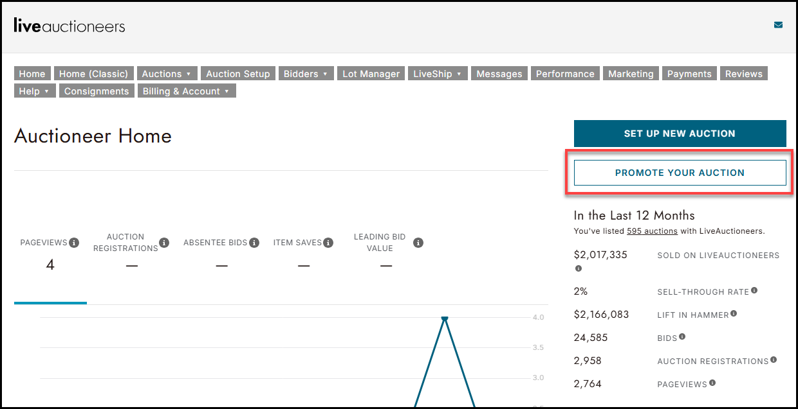Show info for Pageviews metric tab
798x409 pixels.
coord(74,243)
